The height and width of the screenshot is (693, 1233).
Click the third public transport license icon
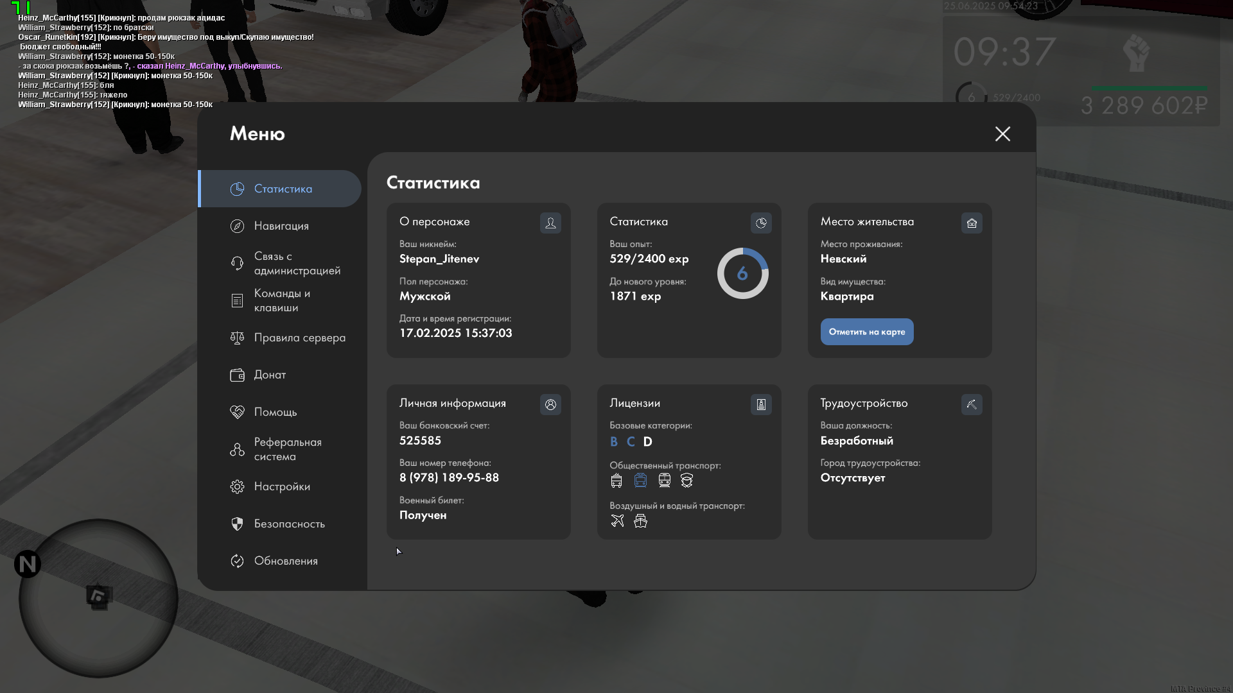click(x=665, y=481)
